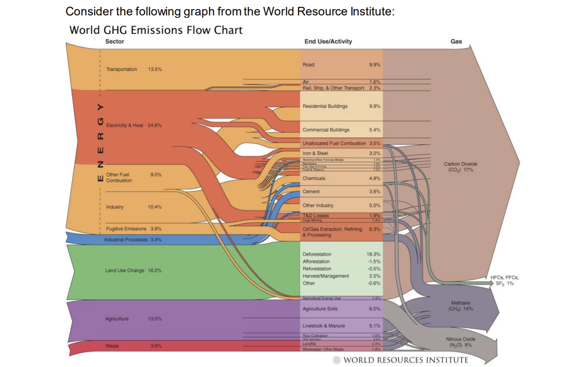This screenshot has width=584, height=367.
Task: Switch to the End Use/Activity column header
Action: click(x=328, y=41)
